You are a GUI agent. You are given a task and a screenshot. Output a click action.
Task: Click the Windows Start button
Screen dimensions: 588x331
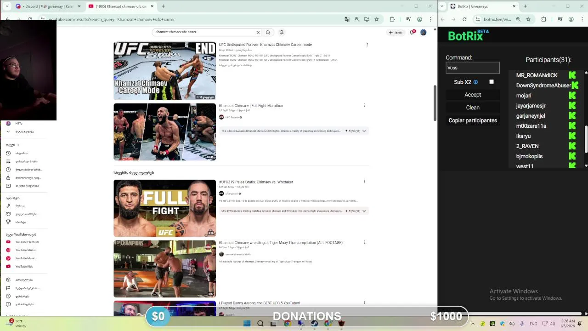tap(247, 324)
